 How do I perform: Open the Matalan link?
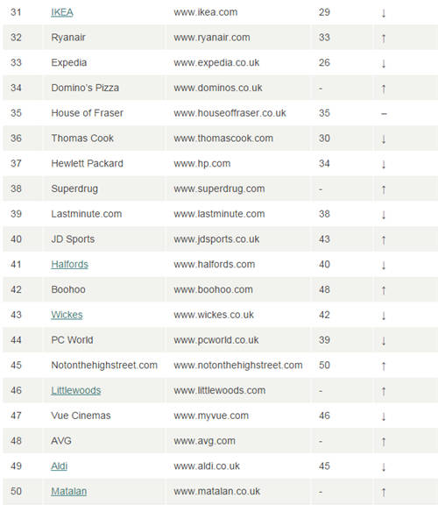pyautogui.click(x=69, y=491)
